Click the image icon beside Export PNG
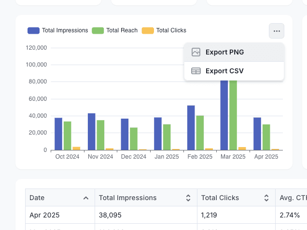 [196, 52]
